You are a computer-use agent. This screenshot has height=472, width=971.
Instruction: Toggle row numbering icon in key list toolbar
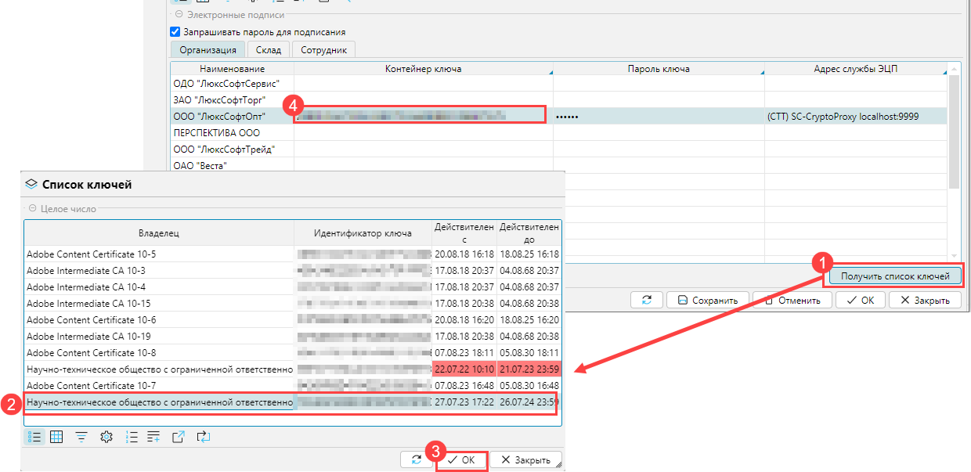(x=132, y=437)
